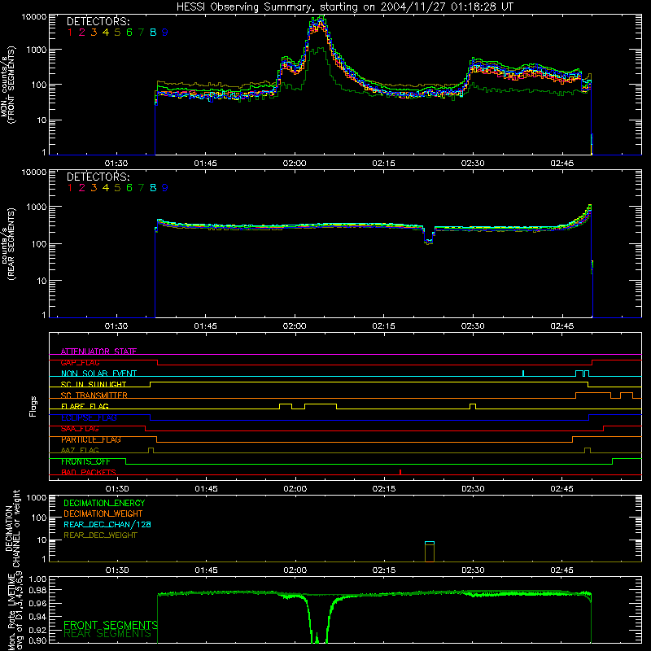Click the SAA_FLAG label
Viewport: 651px width, 651px height.
click(x=80, y=429)
